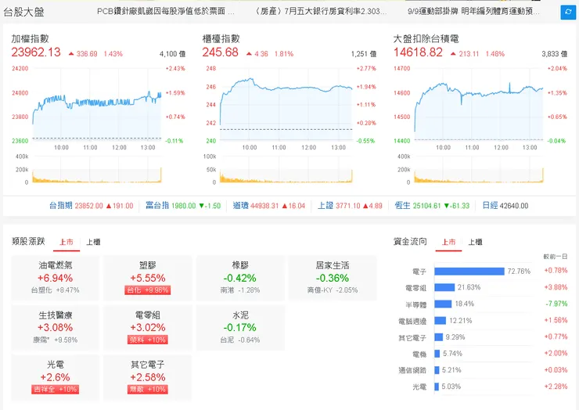Open 恆生 index quote 25104.61
The height and width of the screenshot is (410, 579).
tap(432, 206)
